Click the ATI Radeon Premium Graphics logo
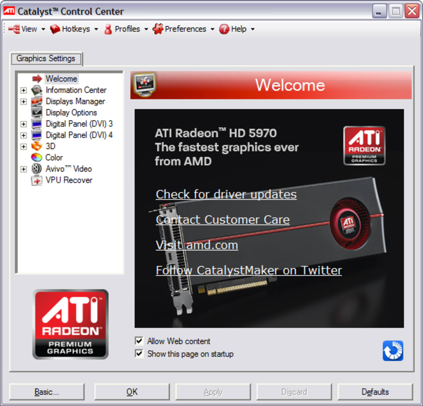This screenshot has height=406, width=423. pyautogui.click(x=70, y=324)
